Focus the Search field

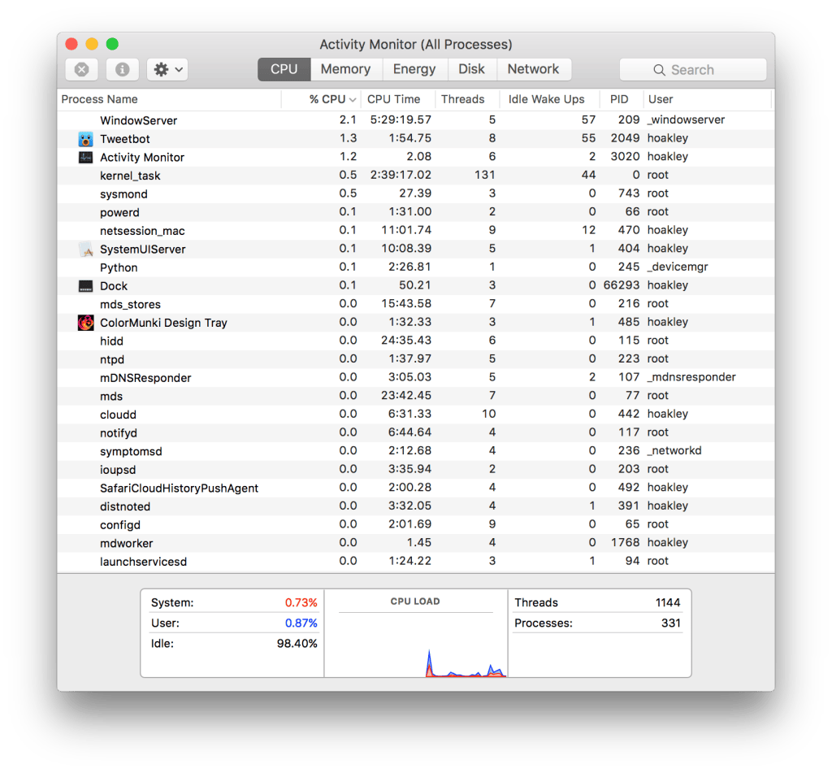click(x=693, y=70)
